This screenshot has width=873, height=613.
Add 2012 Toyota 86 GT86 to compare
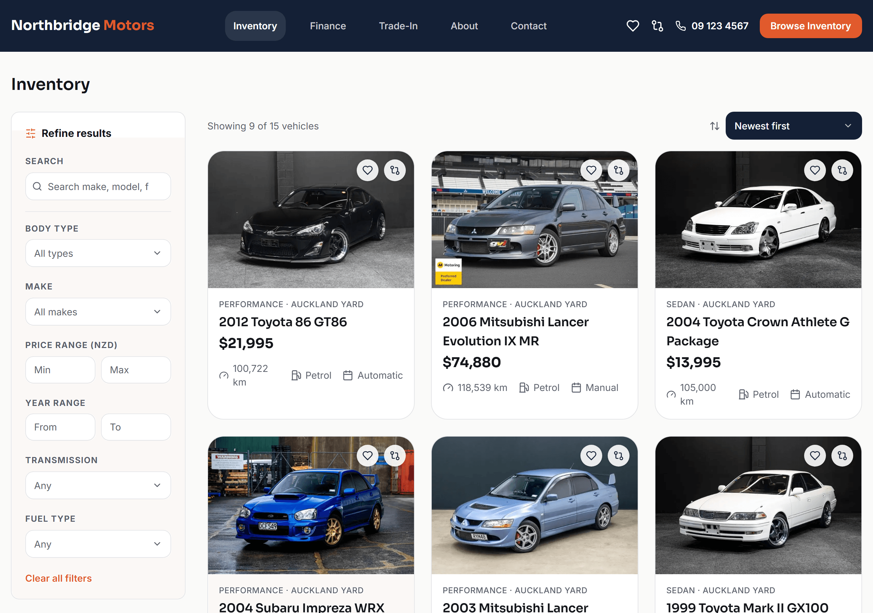pyautogui.click(x=395, y=170)
